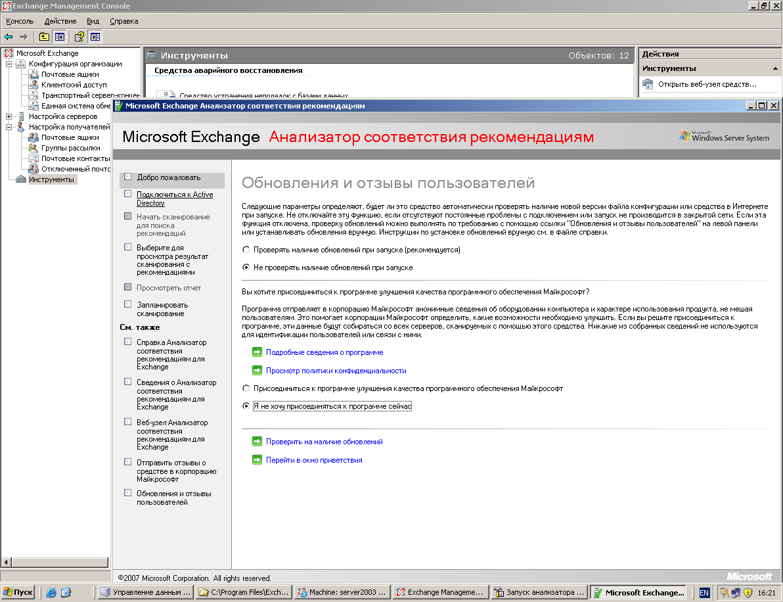Collapse the Конфигурация организации tree node
Image resolution: width=783 pixels, height=602 pixels.
point(9,64)
